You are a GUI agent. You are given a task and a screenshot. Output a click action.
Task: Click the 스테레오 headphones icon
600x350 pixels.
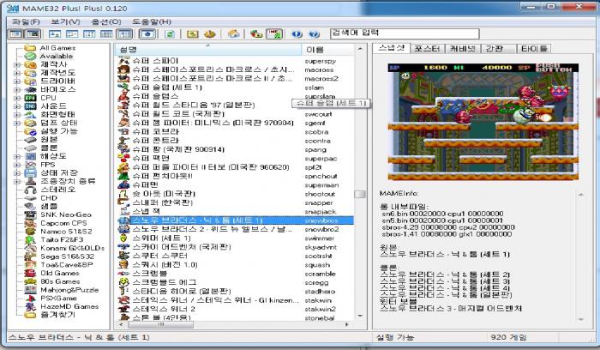30,190
